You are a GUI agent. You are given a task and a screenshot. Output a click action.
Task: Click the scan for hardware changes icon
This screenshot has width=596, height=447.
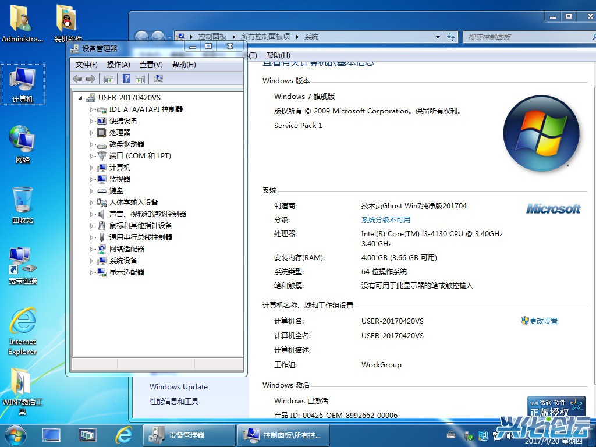click(158, 79)
